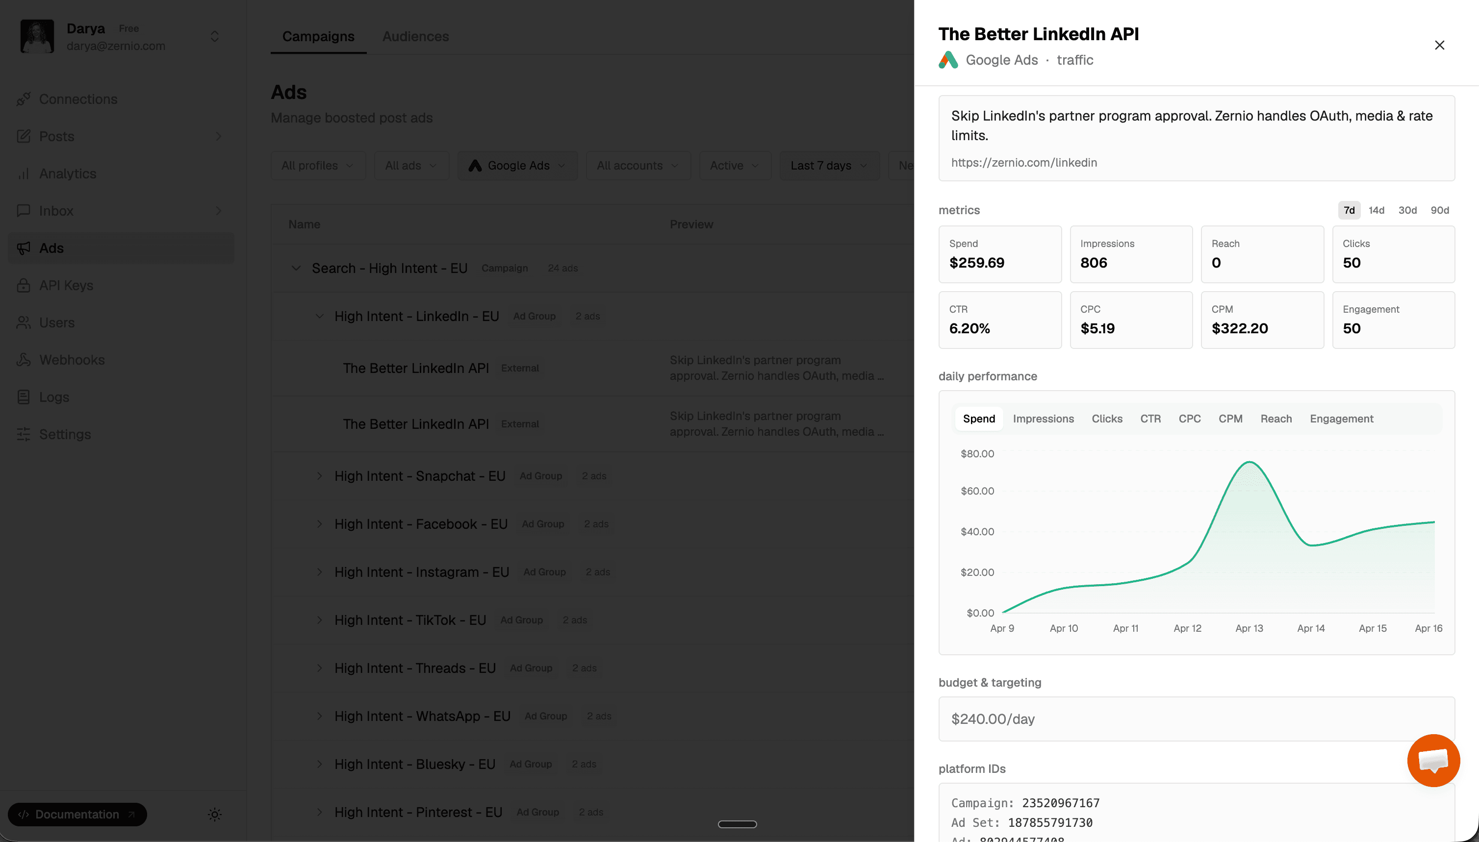View Logs via the sidebar icon
The image size is (1479, 842).
(x=54, y=396)
